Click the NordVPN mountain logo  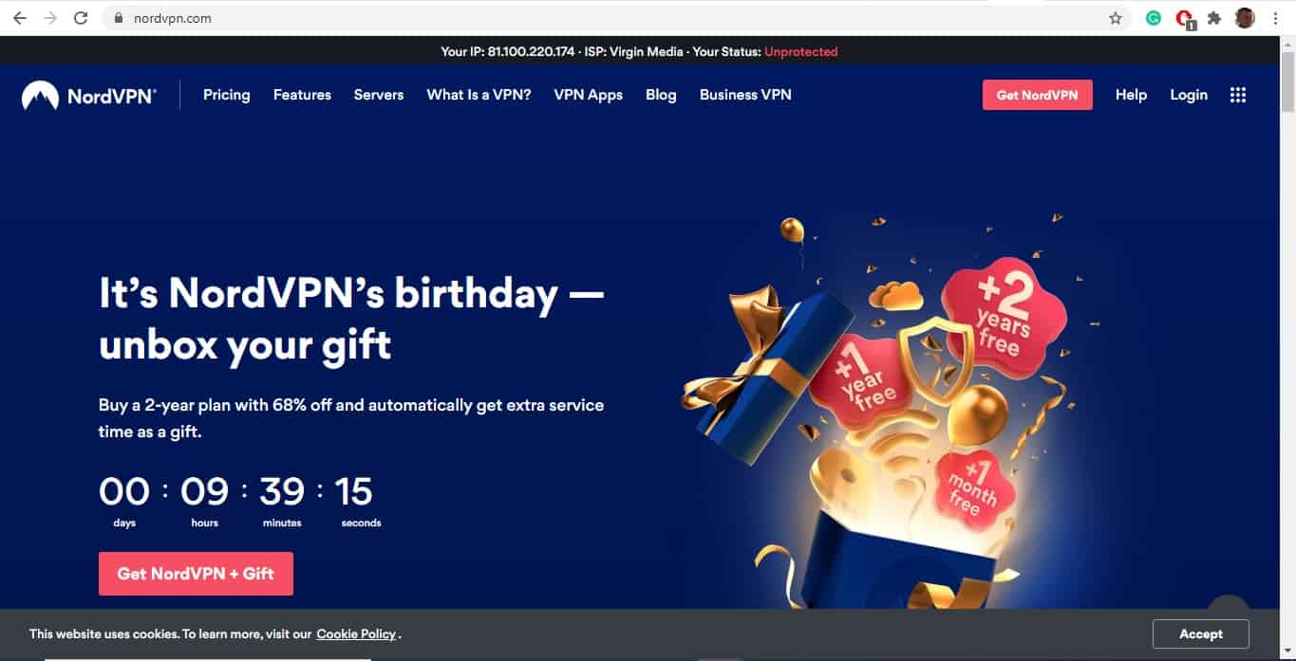[x=40, y=95]
